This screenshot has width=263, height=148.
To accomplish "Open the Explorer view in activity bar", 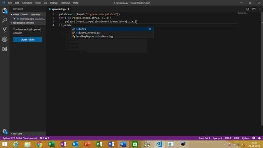I will (5, 11).
